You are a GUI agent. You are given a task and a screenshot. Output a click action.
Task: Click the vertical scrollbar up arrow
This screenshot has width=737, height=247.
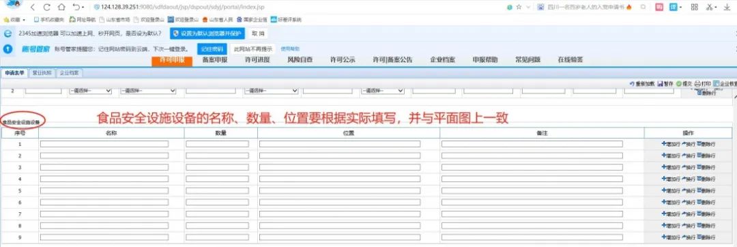[x=735, y=96]
